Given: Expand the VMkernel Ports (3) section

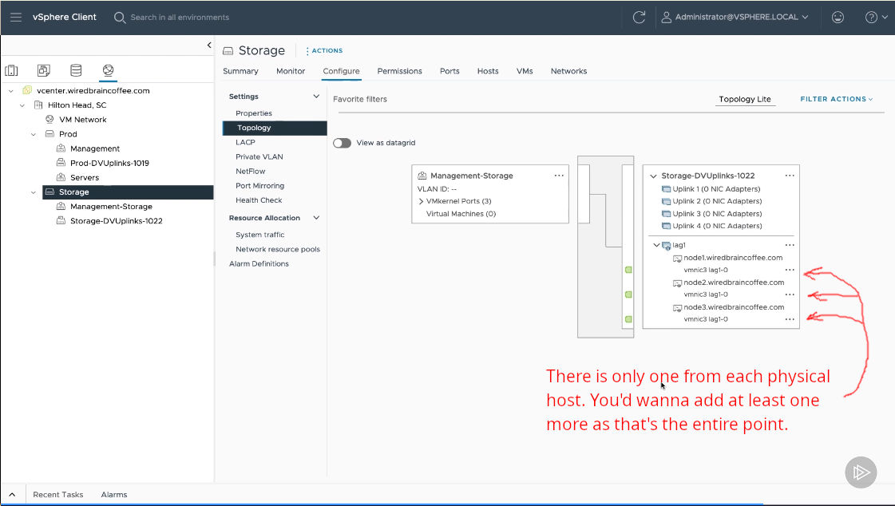Looking at the screenshot, I should pos(421,201).
